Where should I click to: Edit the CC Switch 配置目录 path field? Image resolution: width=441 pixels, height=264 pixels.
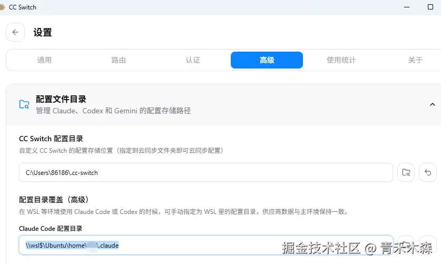point(206,172)
